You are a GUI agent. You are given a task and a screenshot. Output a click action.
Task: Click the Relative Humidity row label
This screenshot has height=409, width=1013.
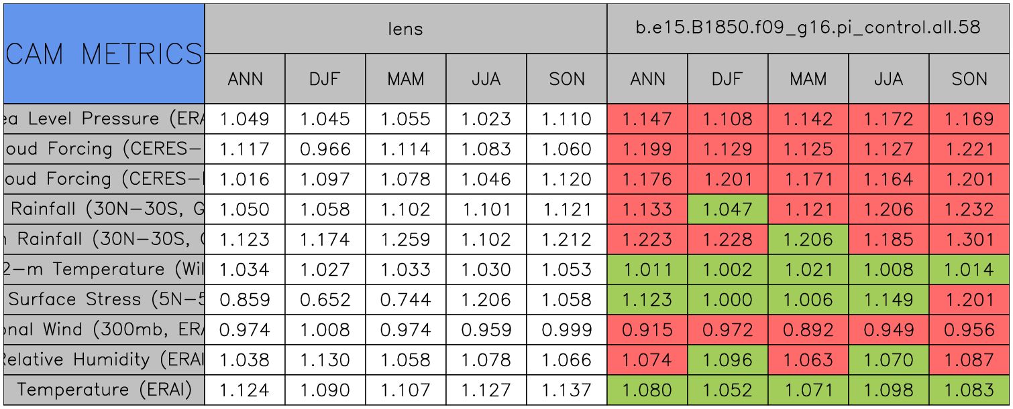[x=104, y=359]
